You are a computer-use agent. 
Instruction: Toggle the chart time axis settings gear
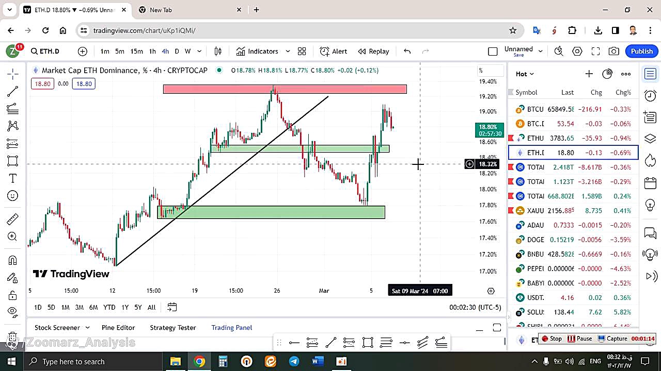(491, 291)
